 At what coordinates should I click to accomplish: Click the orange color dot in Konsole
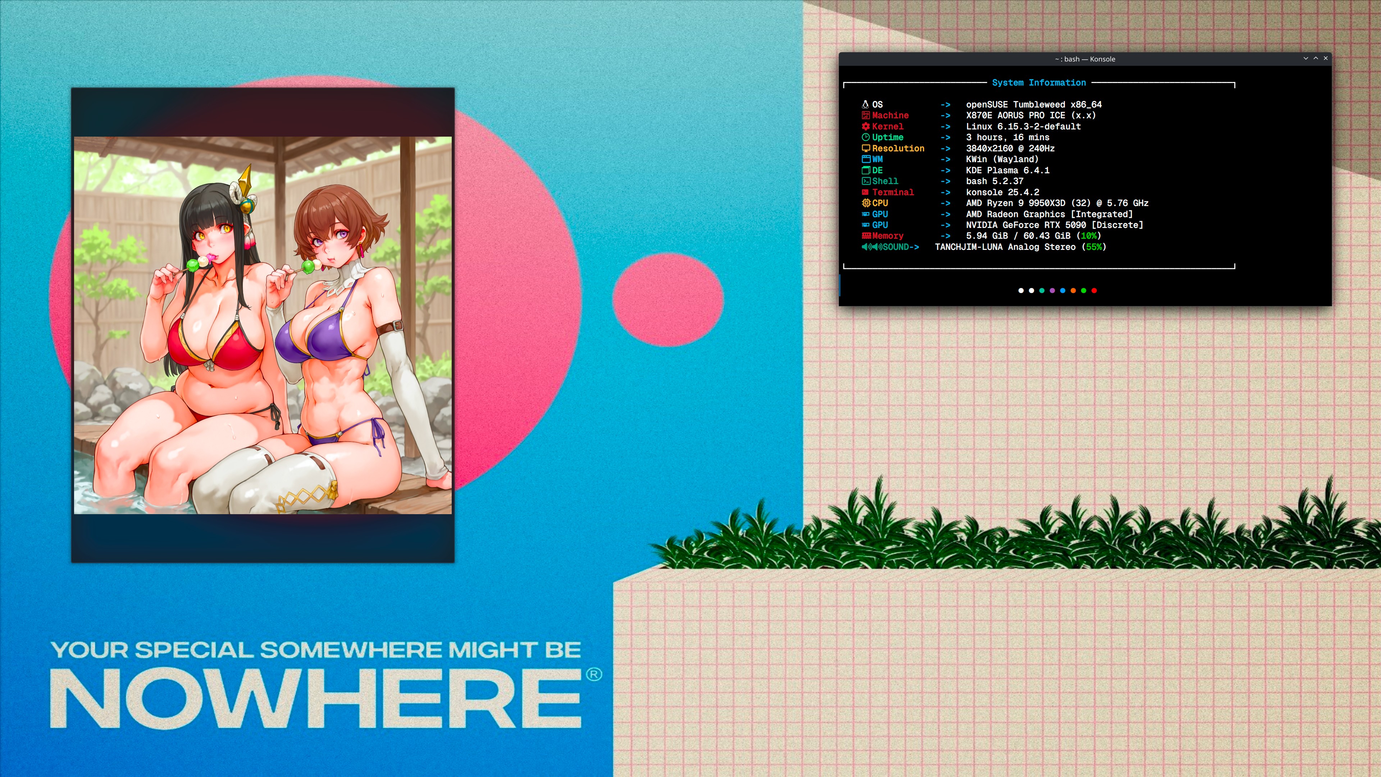1073,291
